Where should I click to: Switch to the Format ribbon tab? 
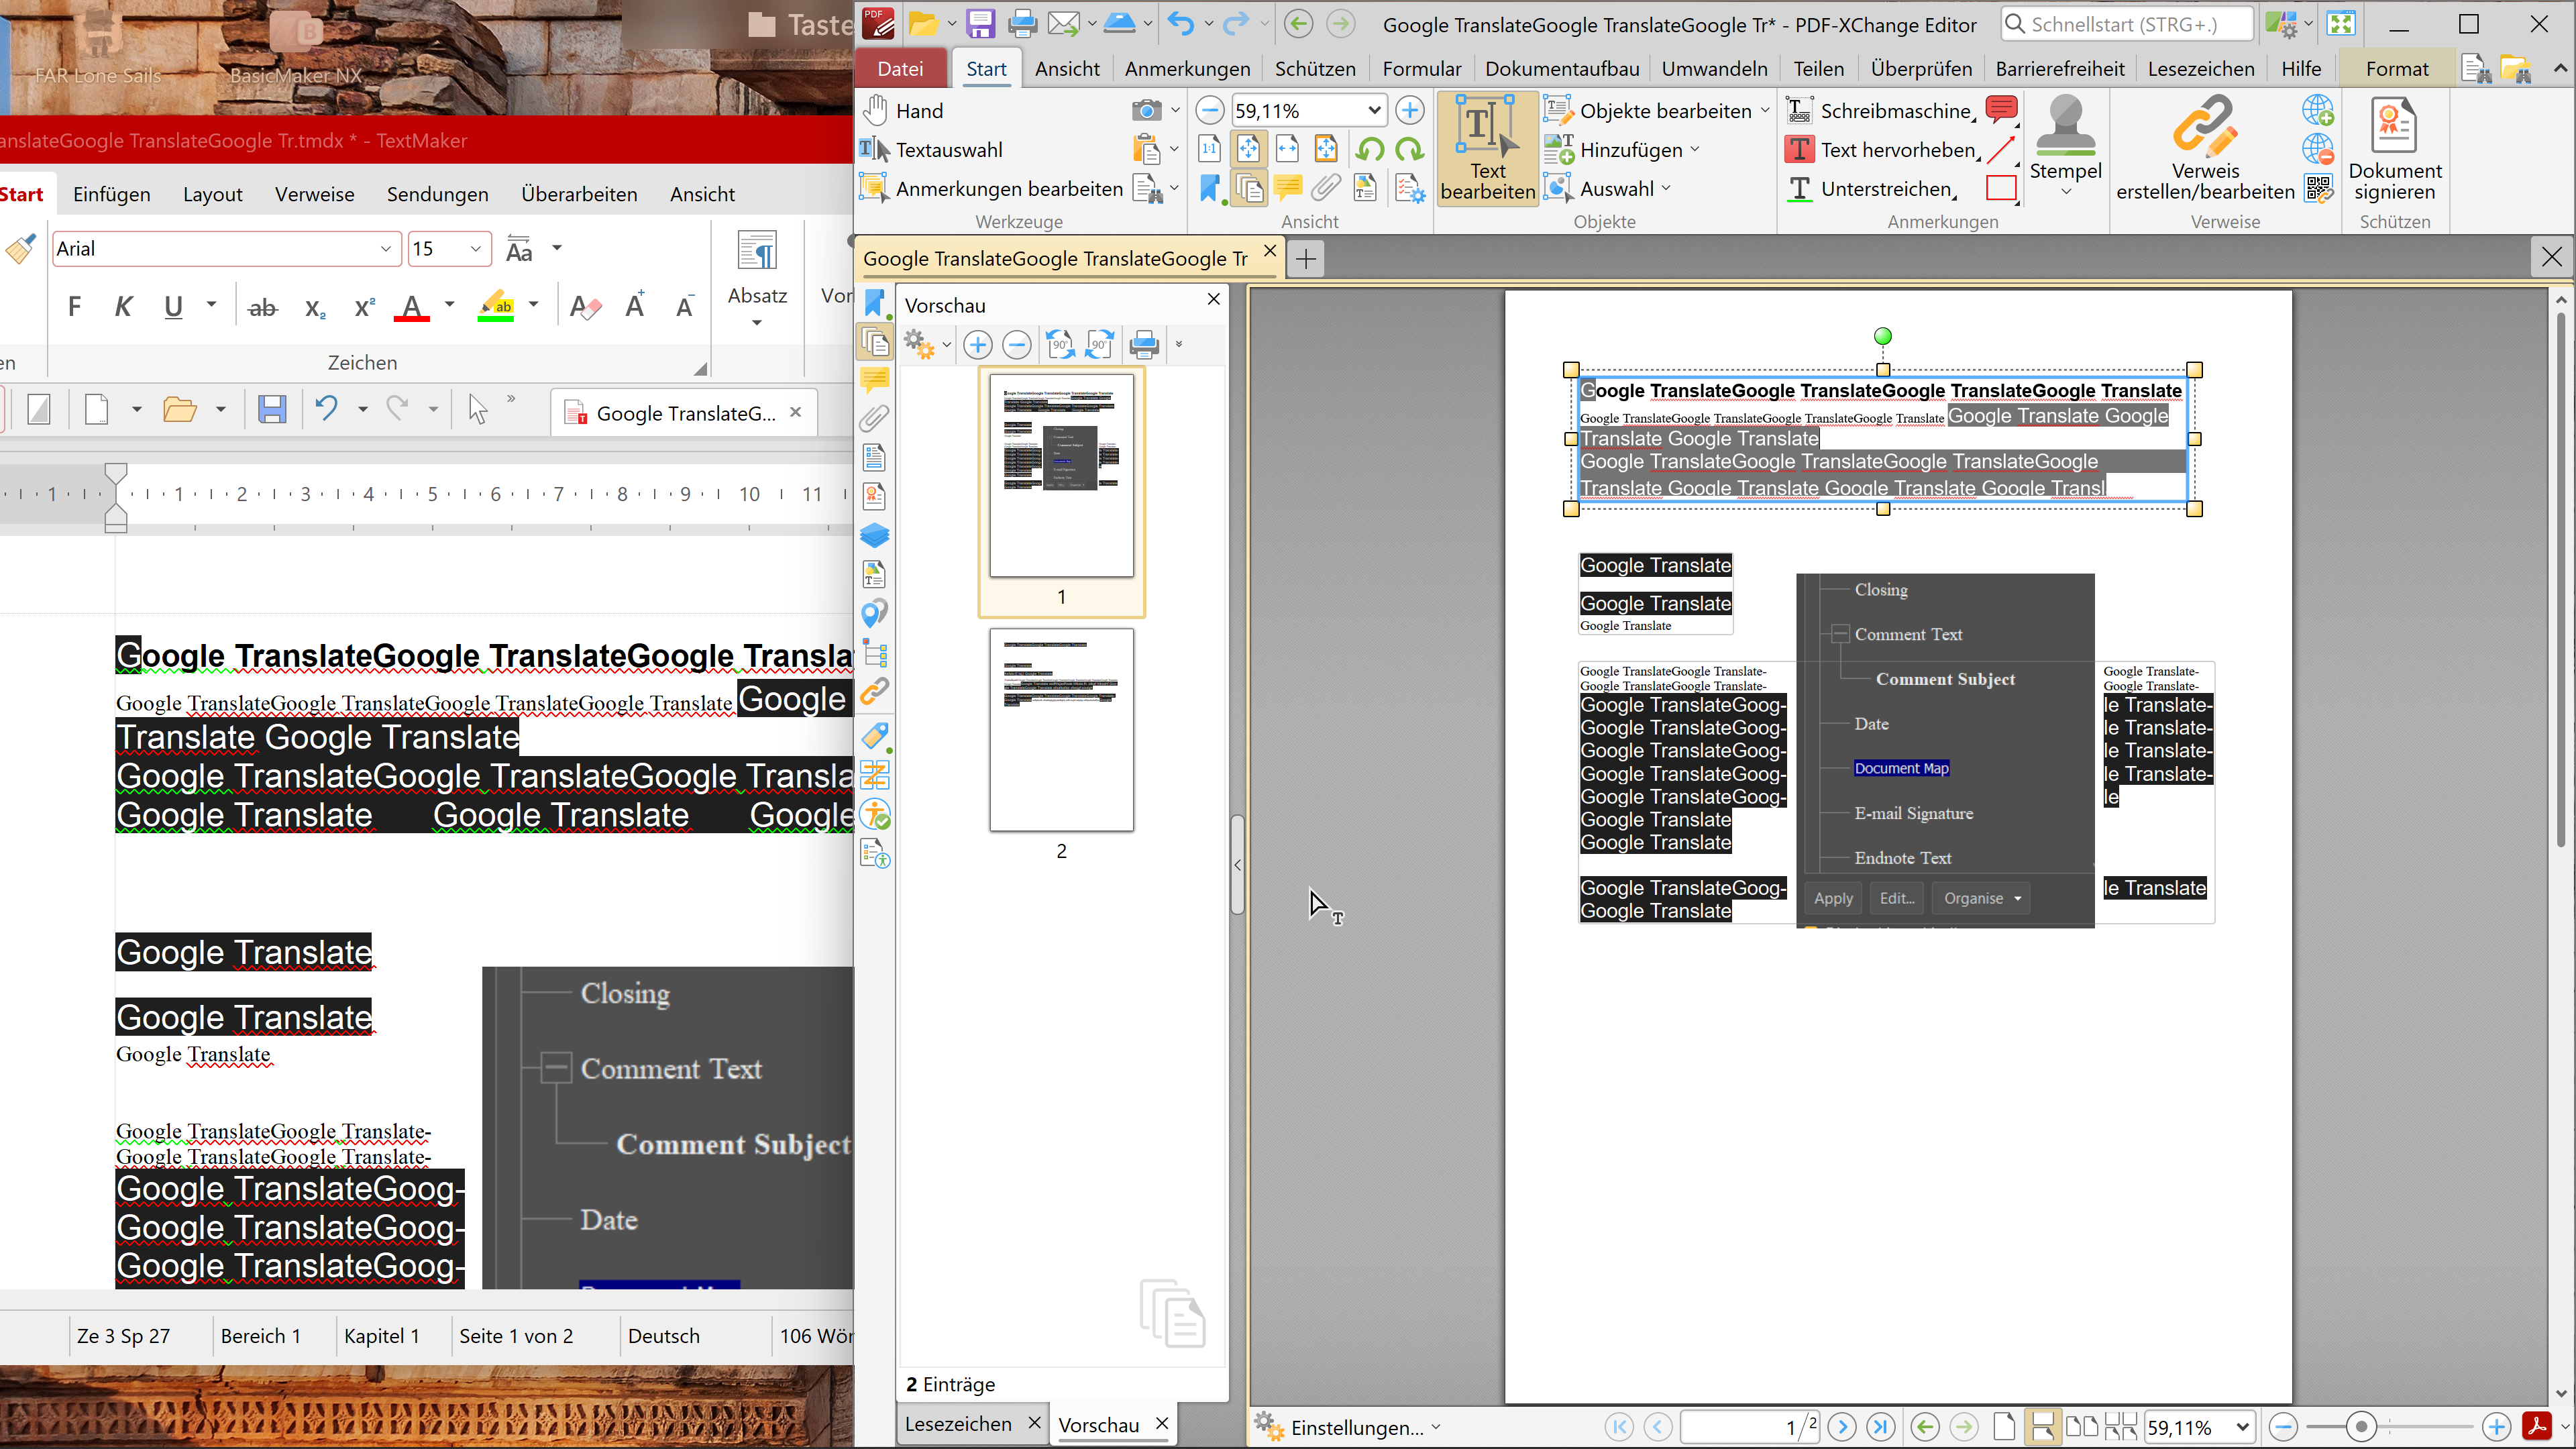2396,69
